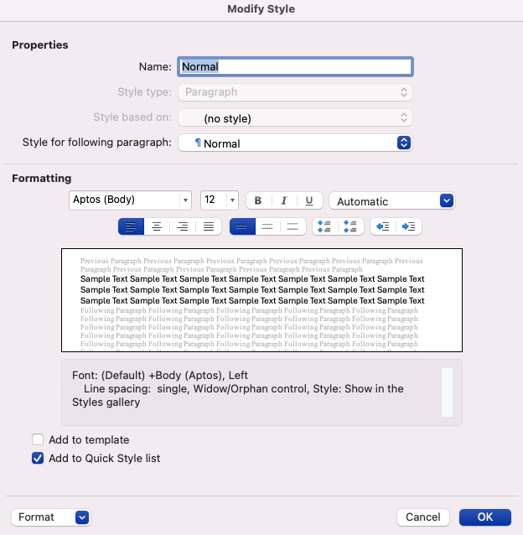523x535 pixels.
Task: Click the OK button
Action: [485, 517]
